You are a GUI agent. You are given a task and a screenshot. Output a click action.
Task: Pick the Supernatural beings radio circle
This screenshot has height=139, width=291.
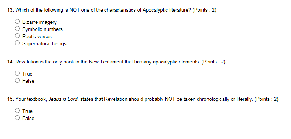[x=17, y=43]
